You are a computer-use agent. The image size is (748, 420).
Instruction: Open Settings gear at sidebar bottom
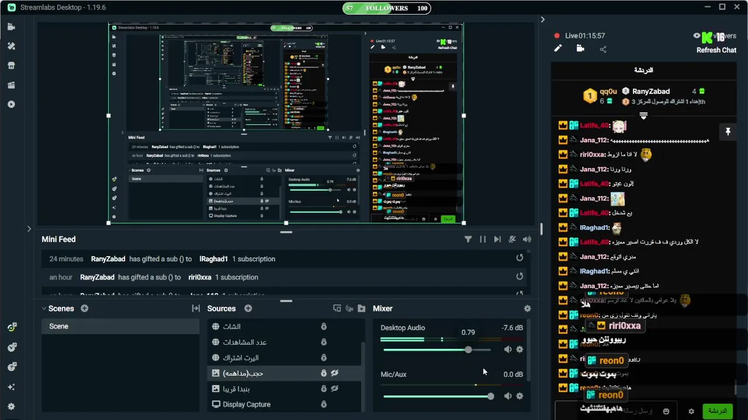pyautogui.click(x=11, y=407)
